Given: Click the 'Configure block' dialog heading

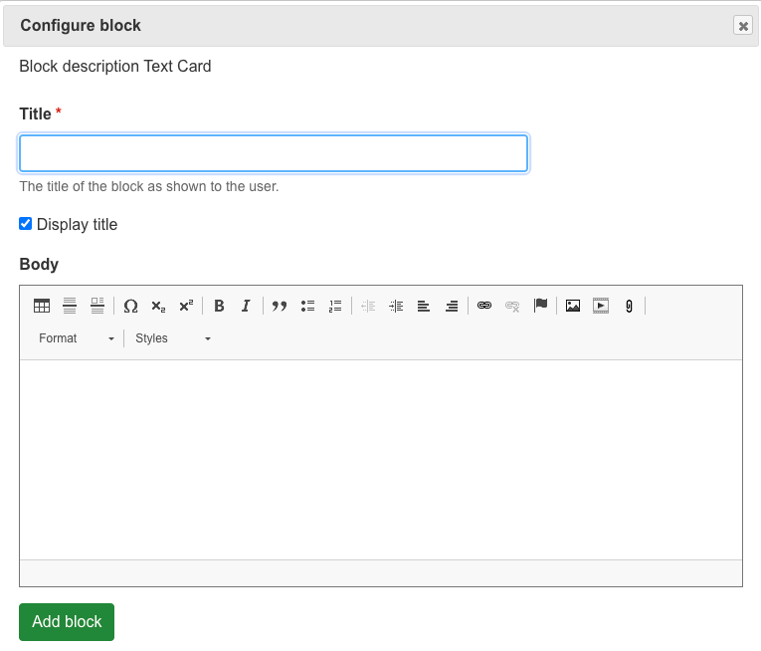Looking at the screenshot, I should pyautogui.click(x=81, y=25).
